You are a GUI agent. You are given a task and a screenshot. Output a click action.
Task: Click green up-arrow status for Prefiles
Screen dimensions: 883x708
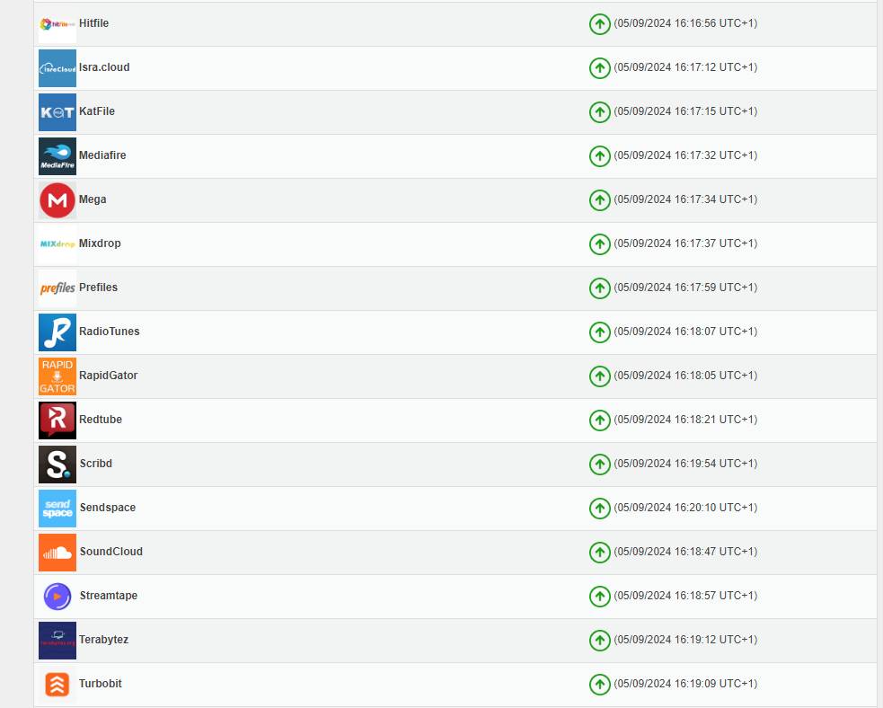tap(600, 288)
